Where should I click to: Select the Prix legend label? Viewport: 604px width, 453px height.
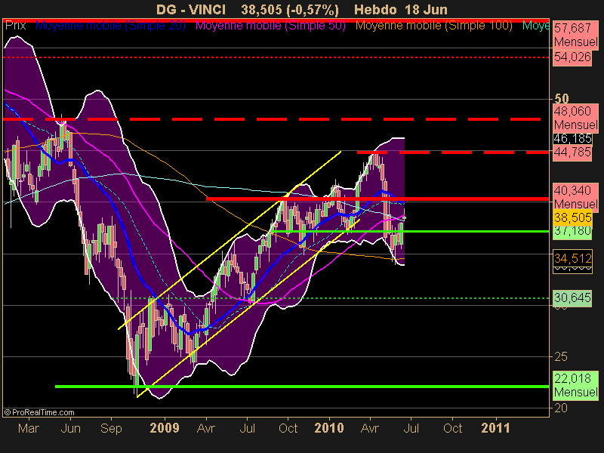(15, 26)
